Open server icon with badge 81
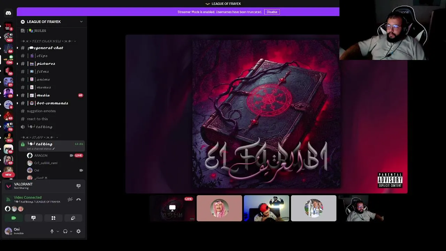 [x=8, y=82]
